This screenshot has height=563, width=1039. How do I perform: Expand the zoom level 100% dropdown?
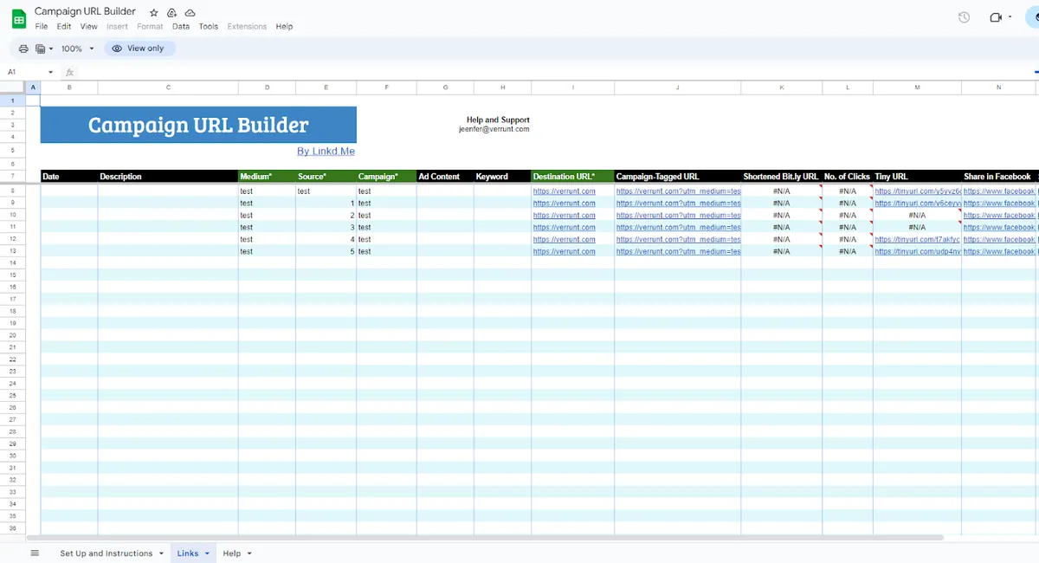[76, 49]
